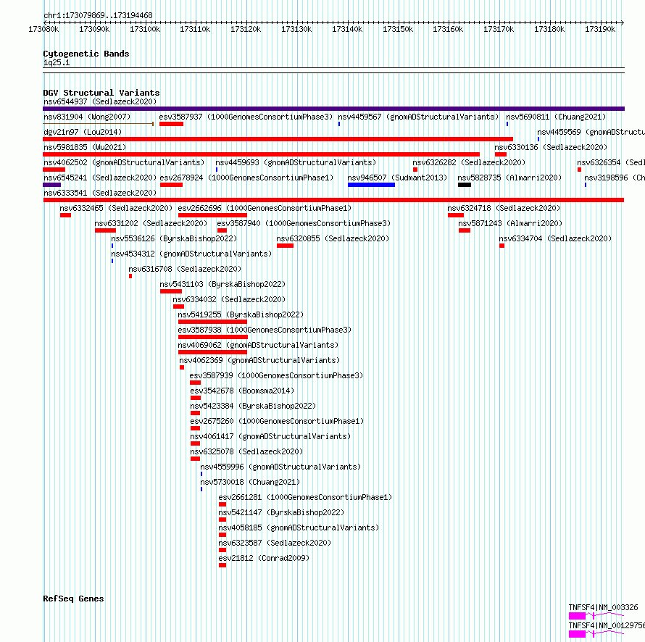Click the nsv6325078 (Sedlazeck2020) label
The width and height of the screenshot is (645, 642).
tap(246, 451)
